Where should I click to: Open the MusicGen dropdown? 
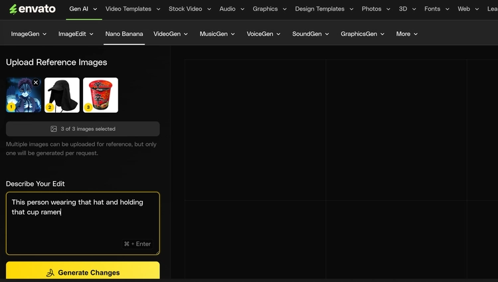[217, 34]
